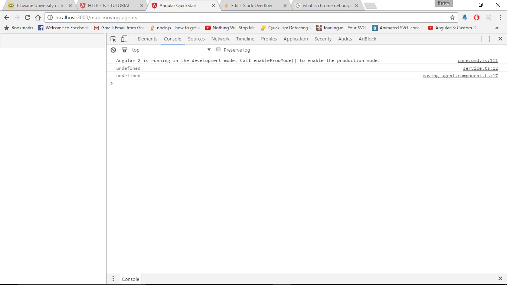Select the undefined entry from service.ts
This screenshot has width=507, height=285.
[128, 68]
